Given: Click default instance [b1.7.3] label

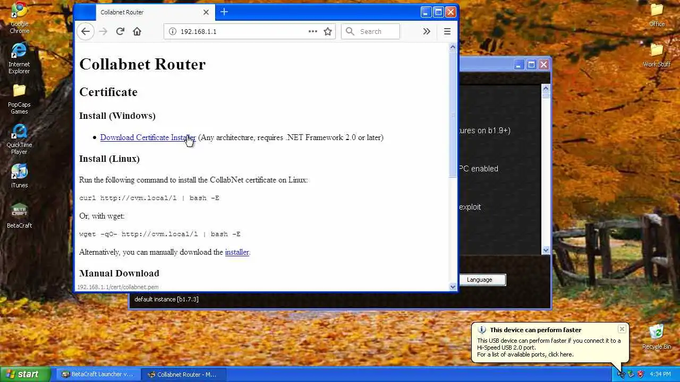Looking at the screenshot, I should coord(166,299).
